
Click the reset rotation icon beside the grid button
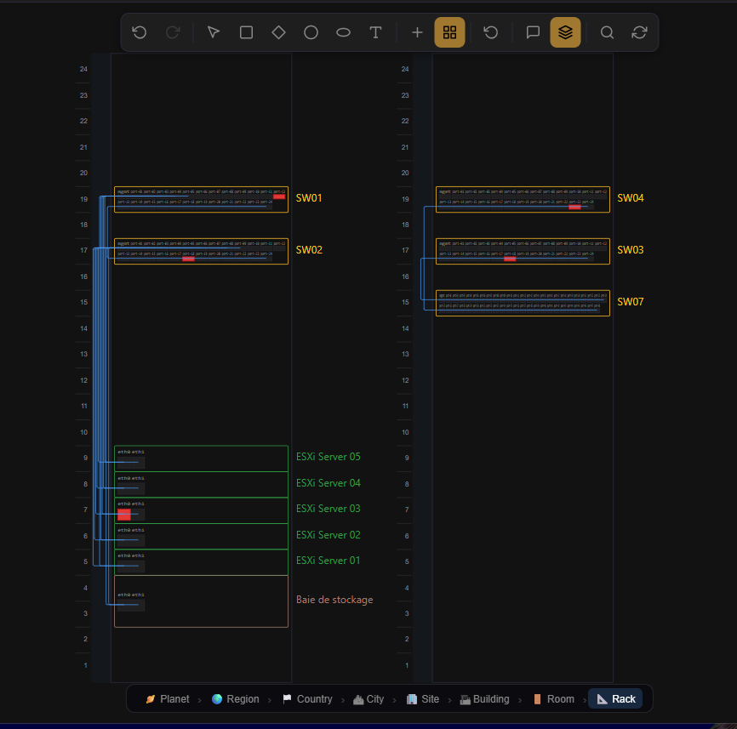[x=491, y=32]
